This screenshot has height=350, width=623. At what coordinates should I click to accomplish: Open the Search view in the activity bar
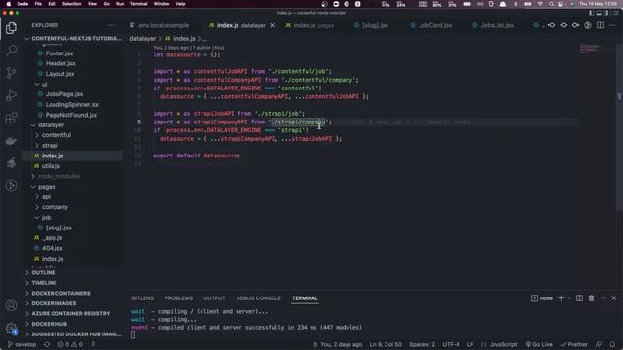pyautogui.click(x=11, y=51)
